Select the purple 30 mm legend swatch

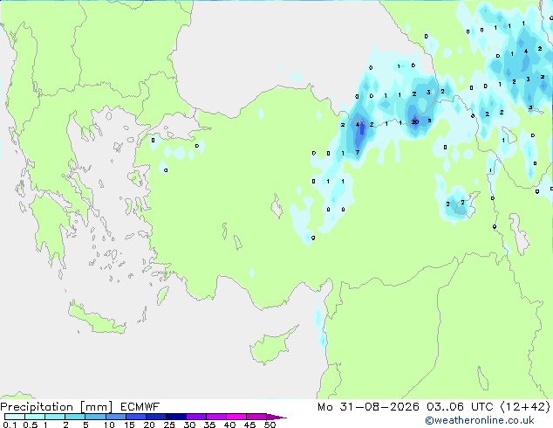click(x=196, y=417)
